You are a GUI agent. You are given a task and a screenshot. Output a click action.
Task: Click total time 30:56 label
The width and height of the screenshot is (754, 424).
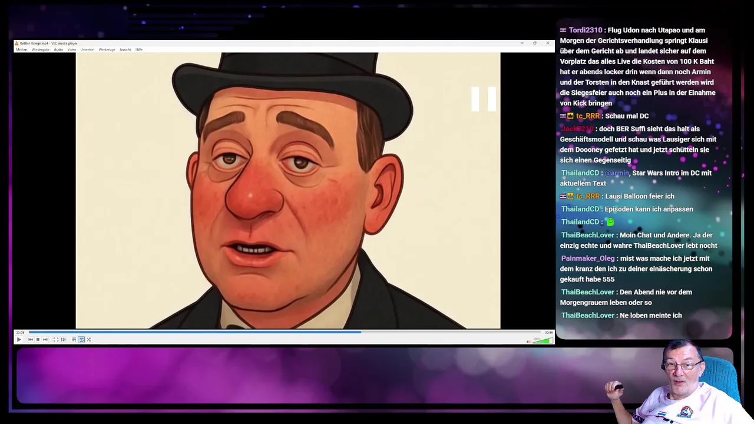click(x=548, y=332)
